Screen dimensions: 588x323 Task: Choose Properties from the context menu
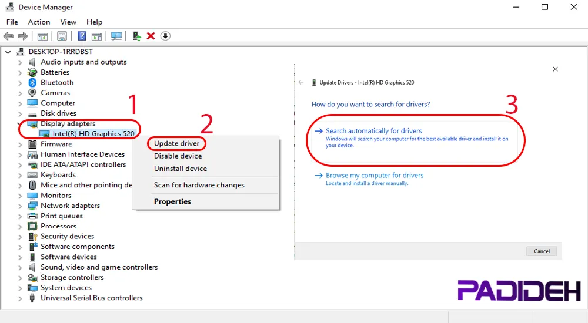tap(172, 201)
